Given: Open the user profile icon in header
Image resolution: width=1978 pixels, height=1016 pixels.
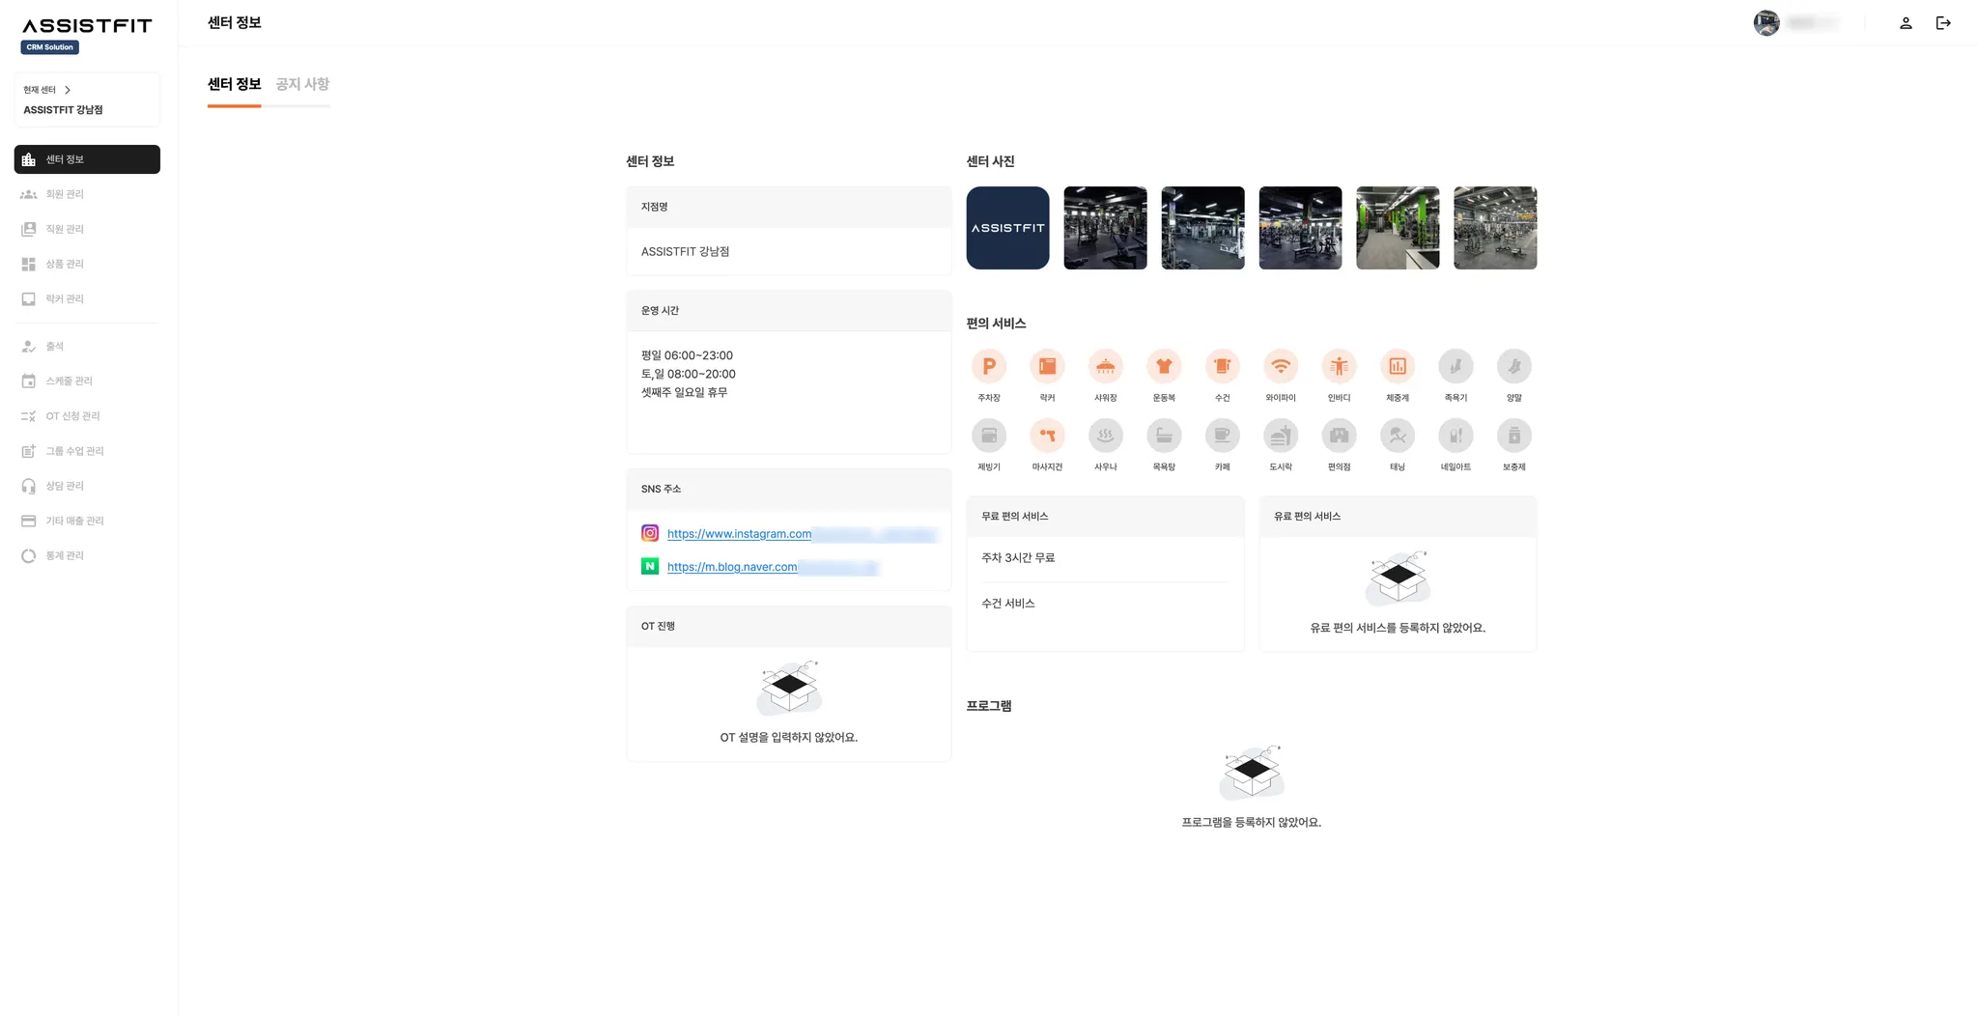Looking at the screenshot, I should [1906, 23].
